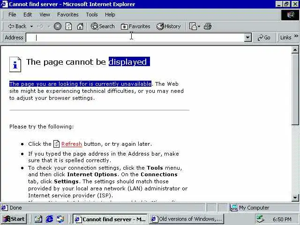Open the Edit menu
The height and width of the screenshot is (225, 300).
click(28, 15)
